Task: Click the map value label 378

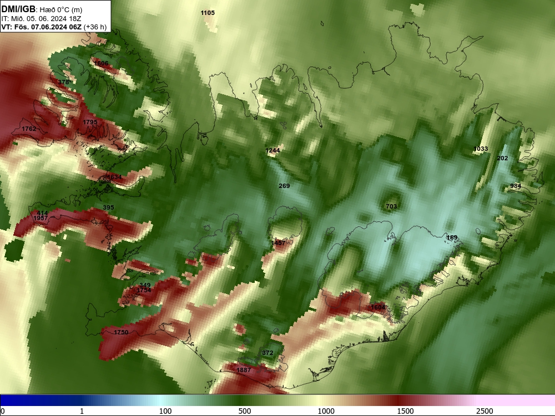Action: tap(63, 82)
